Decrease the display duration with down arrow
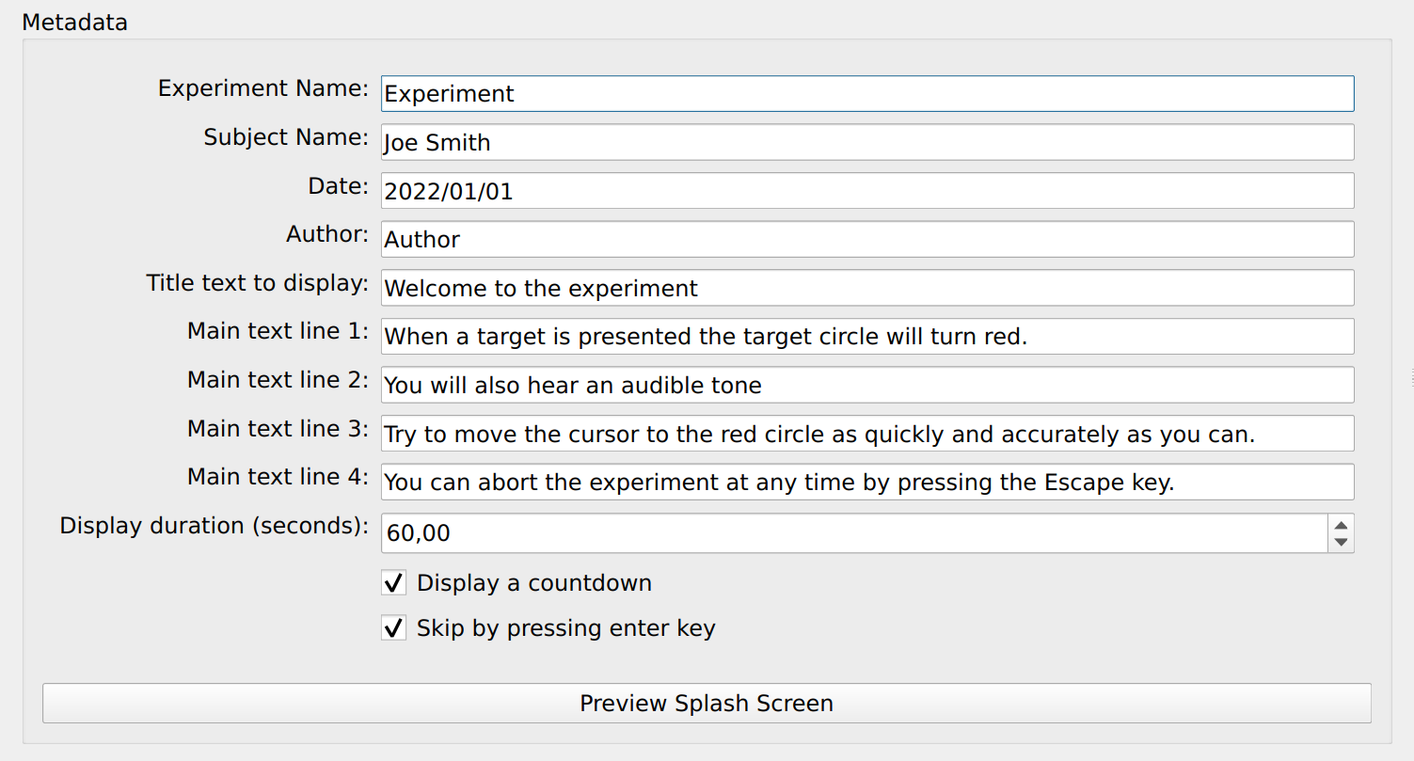Image resolution: width=1414 pixels, height=761 pixels. [x=1342, y=543]
